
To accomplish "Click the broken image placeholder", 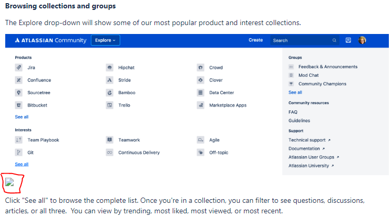I will point(9,182).
